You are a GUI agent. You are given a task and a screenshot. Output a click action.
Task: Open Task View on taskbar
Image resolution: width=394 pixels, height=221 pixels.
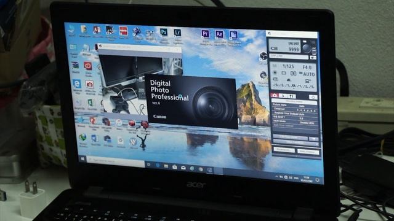pyautogui.click(x=148, y=165)
